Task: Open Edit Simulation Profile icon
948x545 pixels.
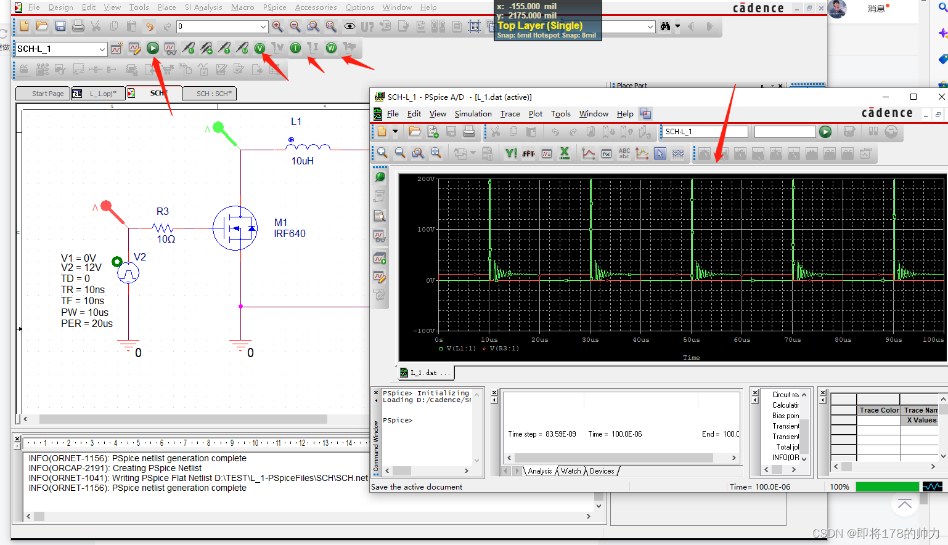Action: click(x=134, y=48)
